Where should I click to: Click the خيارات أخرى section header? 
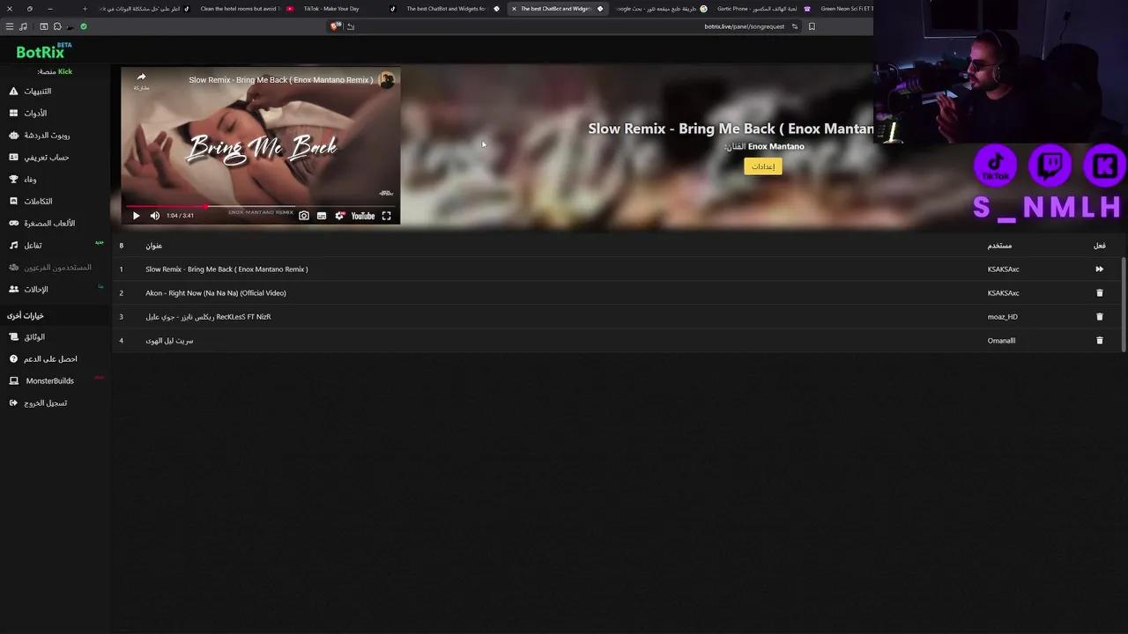pos(26,315)
